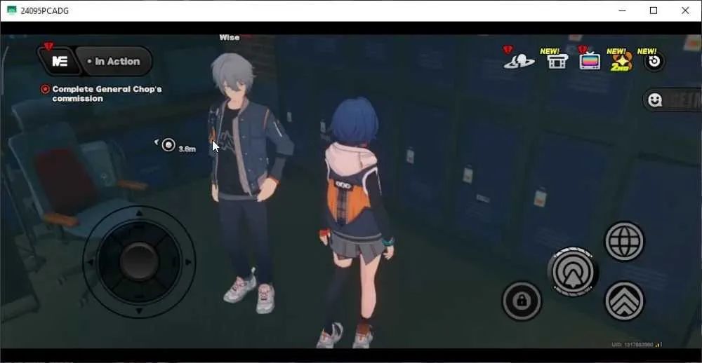Image resolution: width=702 pixels, height=363 pixels.
Task: Maximize the 24095PCADG window
Action: (x=654, y=11)
